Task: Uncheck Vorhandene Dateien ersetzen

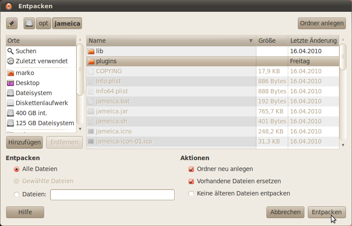Action: pos(191,181)
